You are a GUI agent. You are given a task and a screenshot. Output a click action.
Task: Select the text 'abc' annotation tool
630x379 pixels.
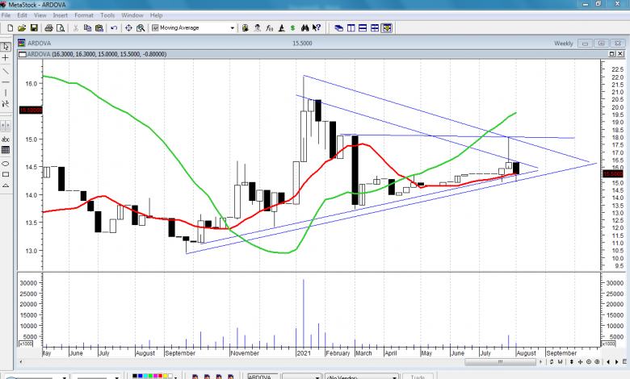6,139
